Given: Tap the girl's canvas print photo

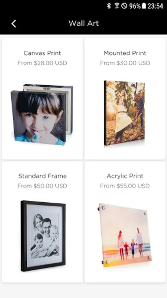Looking at the screenshot, I should point(42,115).
